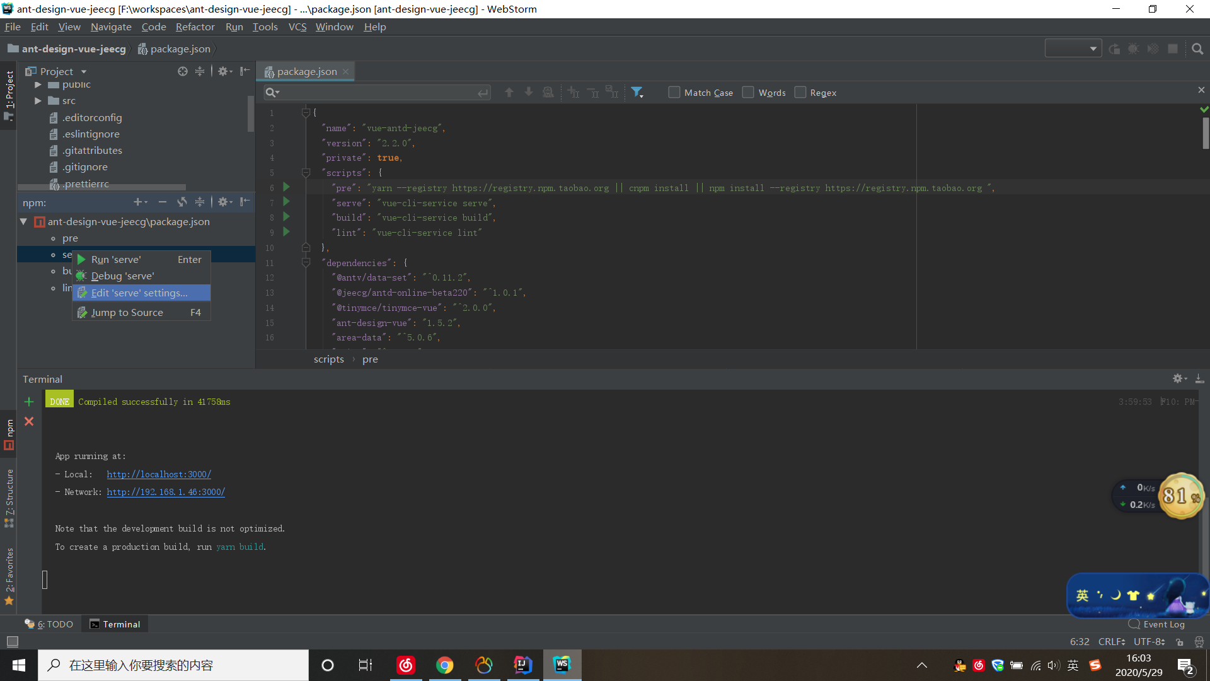Click into the find search input field
Screen dimensions: 1210x681
pyautogui.click(x=378, y=93)
